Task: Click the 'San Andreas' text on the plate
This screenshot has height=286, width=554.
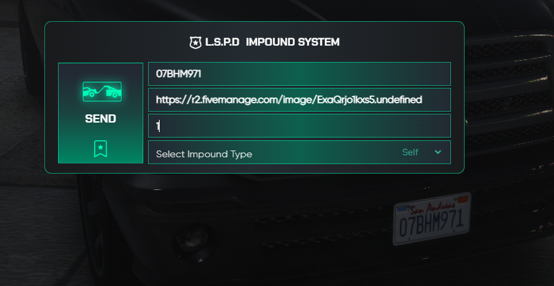Action: (x=432, y=208)
